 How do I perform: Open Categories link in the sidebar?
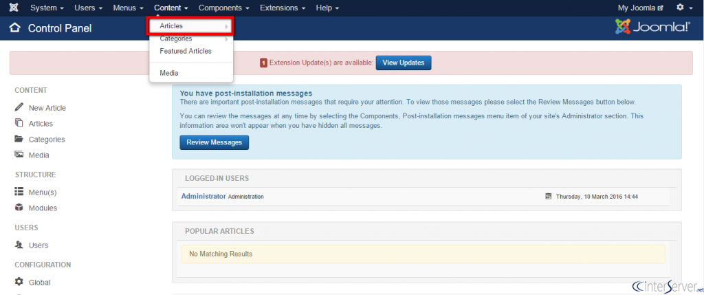tap(47, 139)
